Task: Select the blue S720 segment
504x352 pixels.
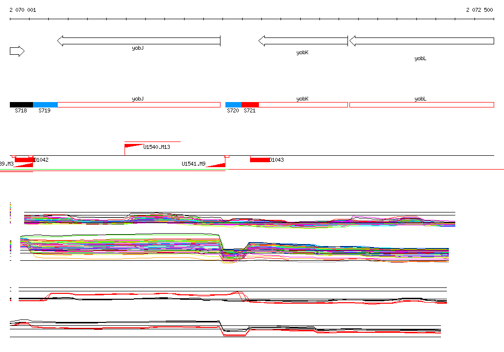Action: pyautogui.click(x=233, y=105)
